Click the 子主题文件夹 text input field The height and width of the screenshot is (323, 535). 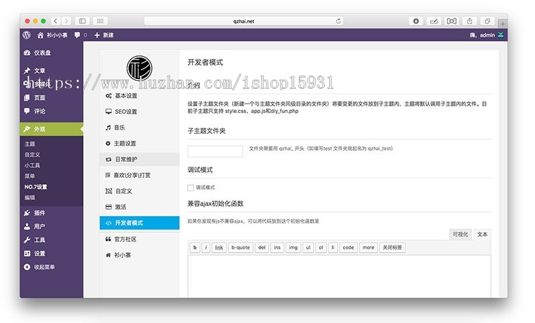point(215,150)
